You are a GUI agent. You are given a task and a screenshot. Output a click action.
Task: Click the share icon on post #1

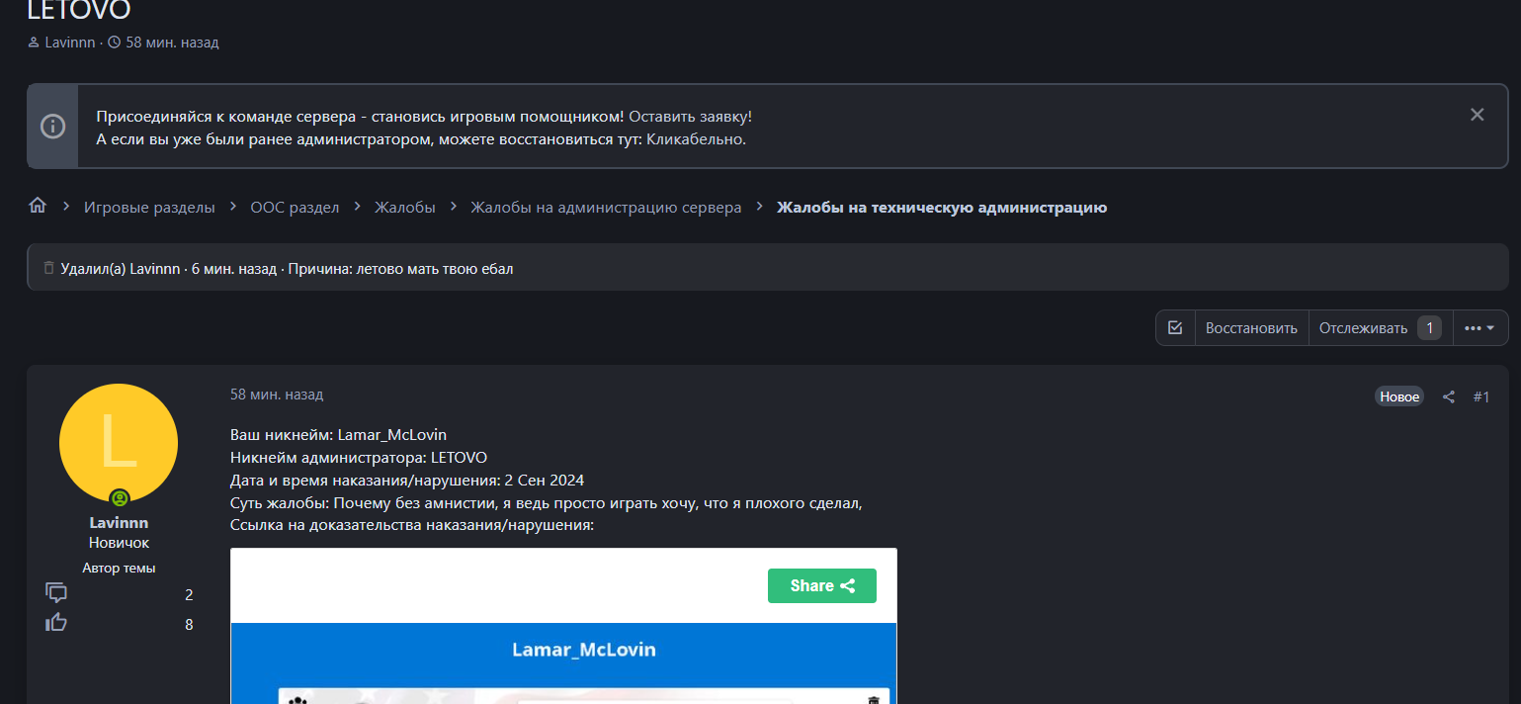tap(1449, 396)
